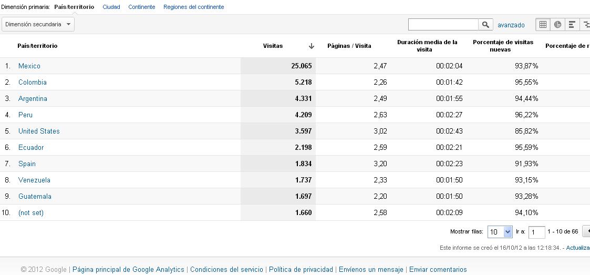Open the United States row link
The image size is (590, 275).
[x=39, y=131]
